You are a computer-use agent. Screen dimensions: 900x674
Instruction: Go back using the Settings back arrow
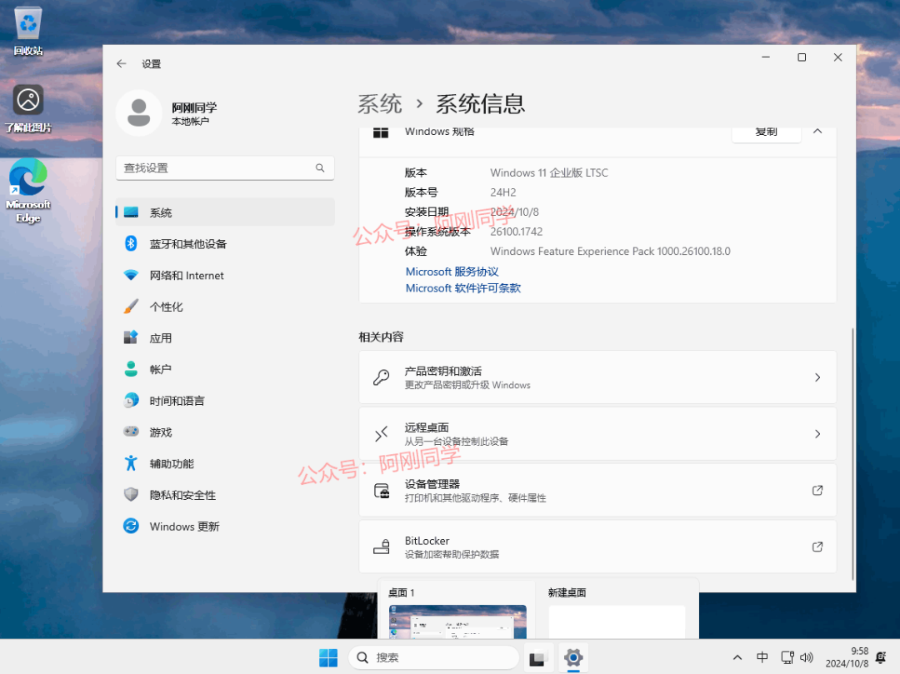point(121,63)
